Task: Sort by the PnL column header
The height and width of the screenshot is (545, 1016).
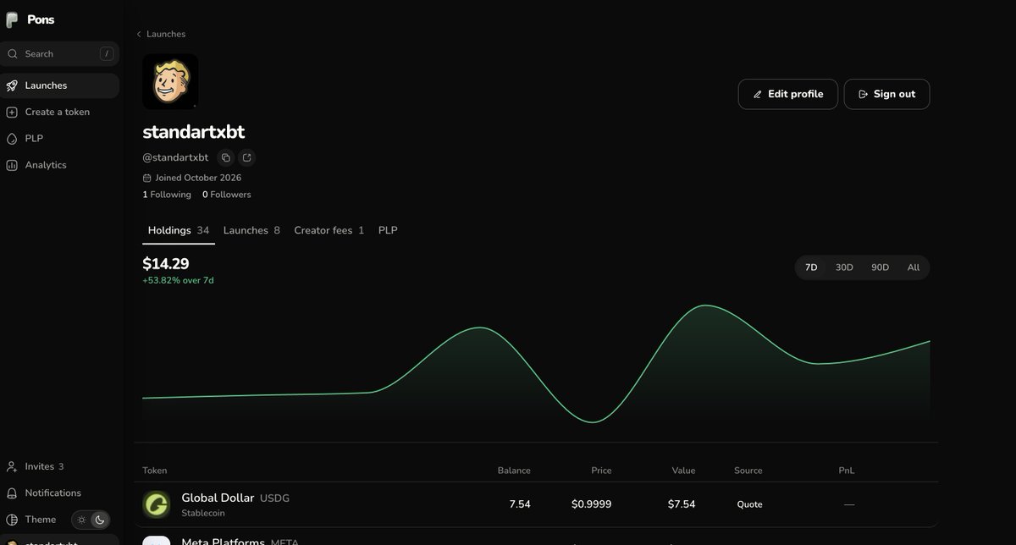Action: pyautogui.click(x=847, y=471)
